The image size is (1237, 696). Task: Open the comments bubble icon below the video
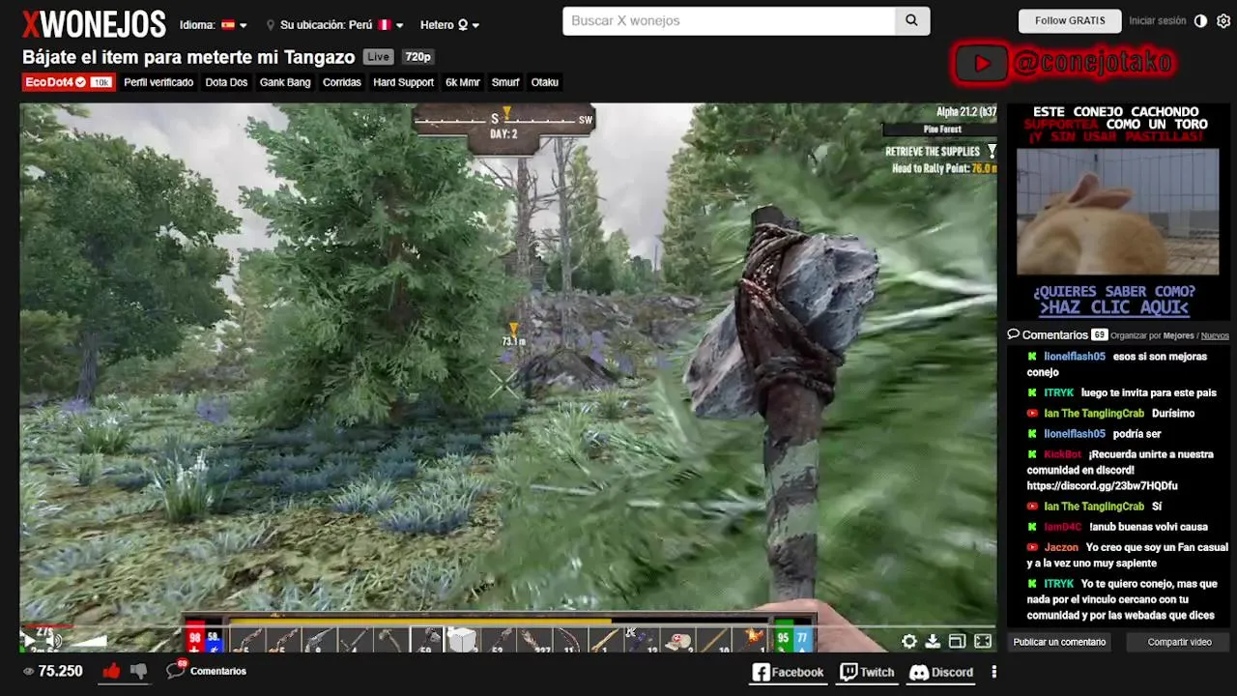coord(176,669)
